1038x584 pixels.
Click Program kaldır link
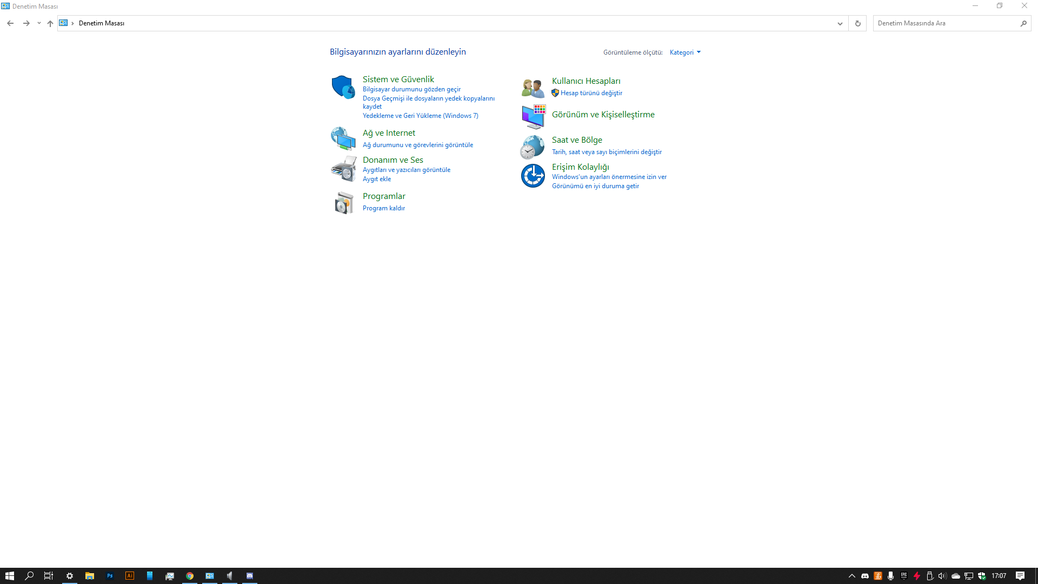383,208
